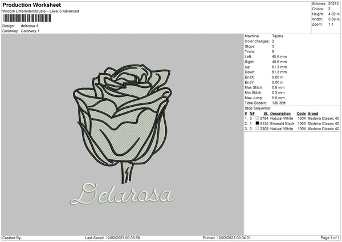Image resolution: width=342 pixels, height=242 pixels.
Task: Click stitch count 9784 in stop row 1
Action: coord(264,118)
